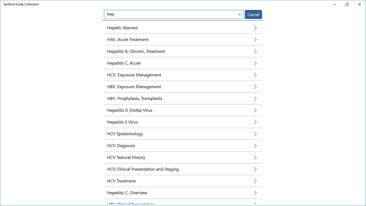The image size is (366, 206).
Task: Click the Cancel button
Action: point(253,14)
